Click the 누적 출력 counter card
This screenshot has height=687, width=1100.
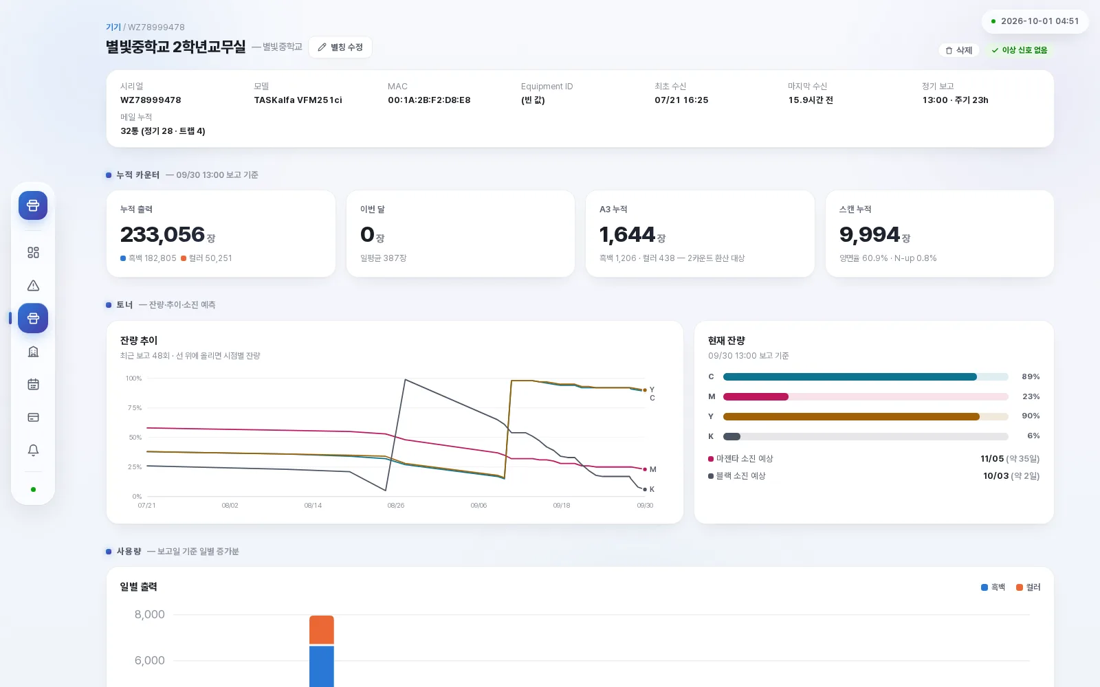(221, 234)
